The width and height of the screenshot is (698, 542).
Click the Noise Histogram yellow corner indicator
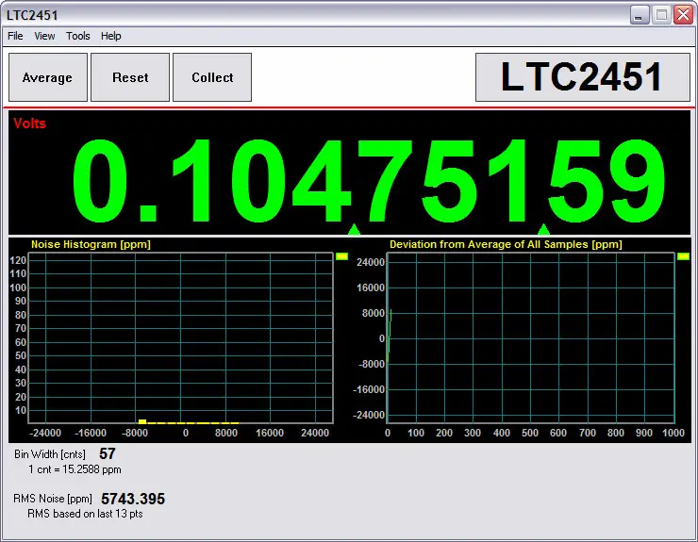[x=341, y=256]
